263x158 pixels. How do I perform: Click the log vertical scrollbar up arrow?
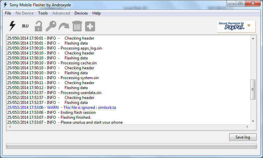coord(253,39)
